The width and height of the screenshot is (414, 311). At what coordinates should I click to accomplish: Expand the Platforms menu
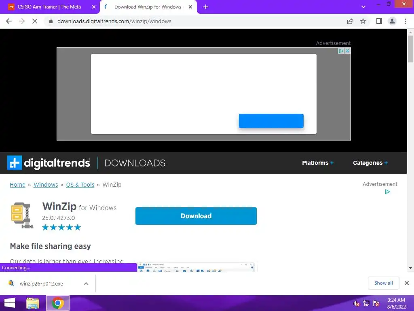[x=318, y=163]
